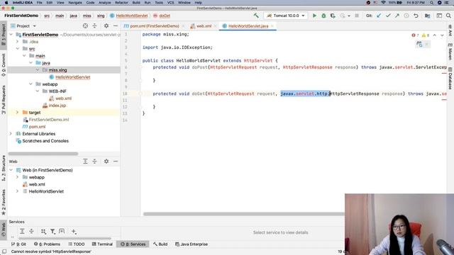Click the Run with Coverage icon
The image size is (454, 255).
333,16
